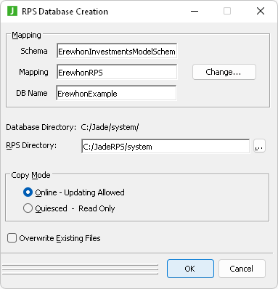278x289 pixels.
Task: Click the green J application icon
Action: click(12, 11)
